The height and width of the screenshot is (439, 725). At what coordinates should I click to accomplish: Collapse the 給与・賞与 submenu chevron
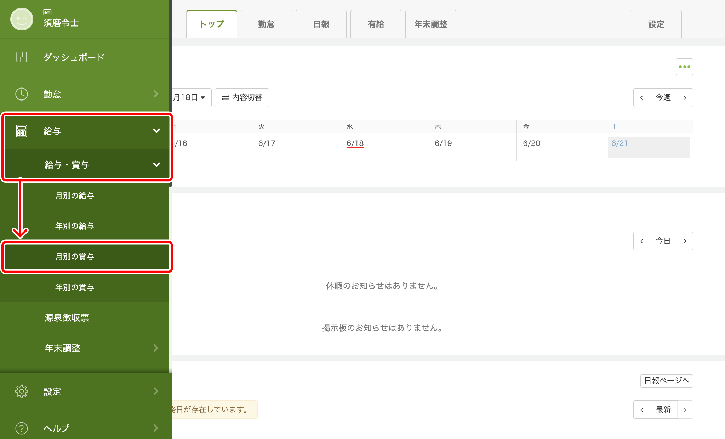pyautogui.click(x=156, y=165)
